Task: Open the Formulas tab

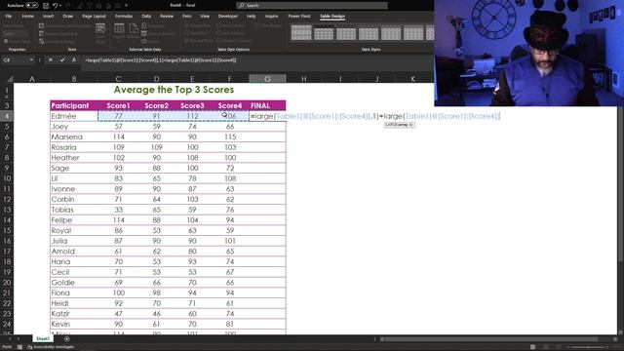Action: click(x=124, y=17)
